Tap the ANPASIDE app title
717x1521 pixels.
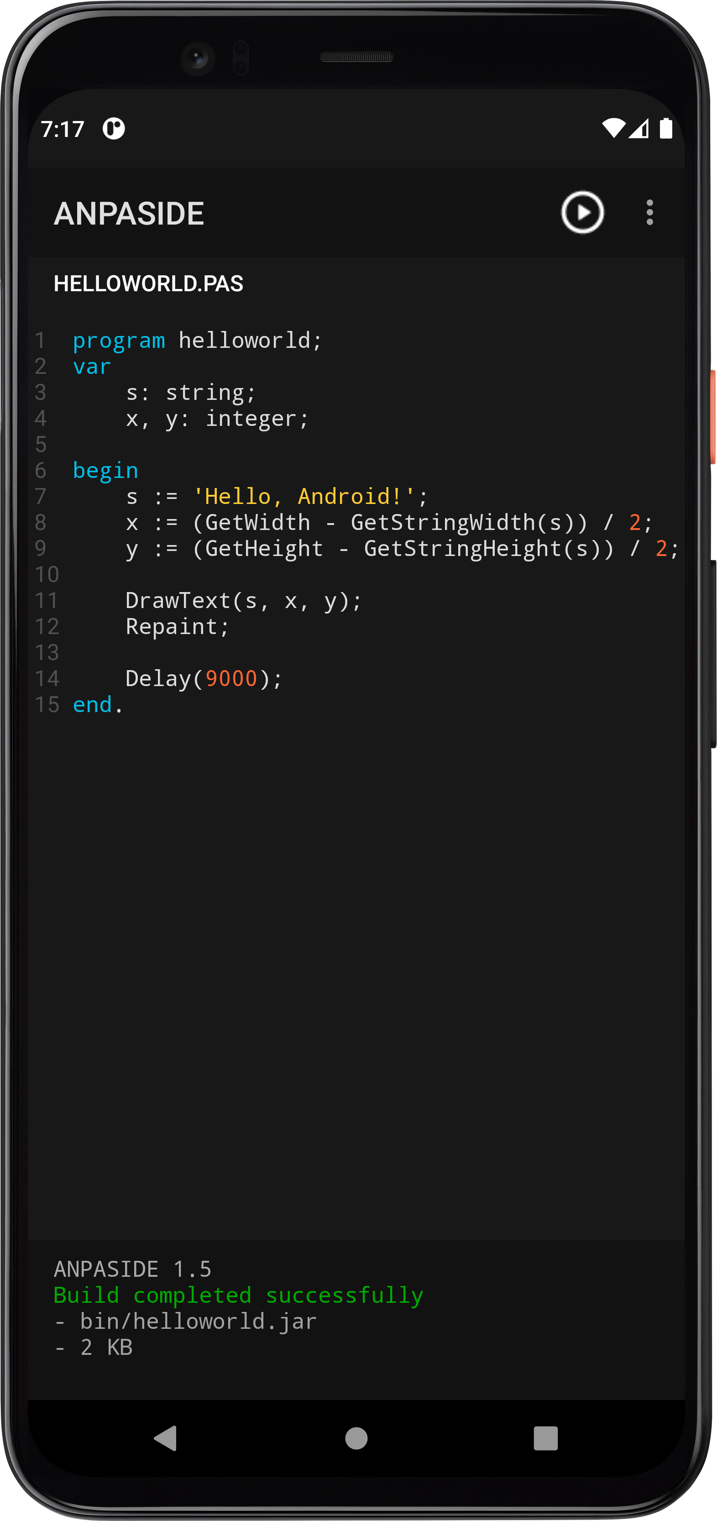point(129,214)
